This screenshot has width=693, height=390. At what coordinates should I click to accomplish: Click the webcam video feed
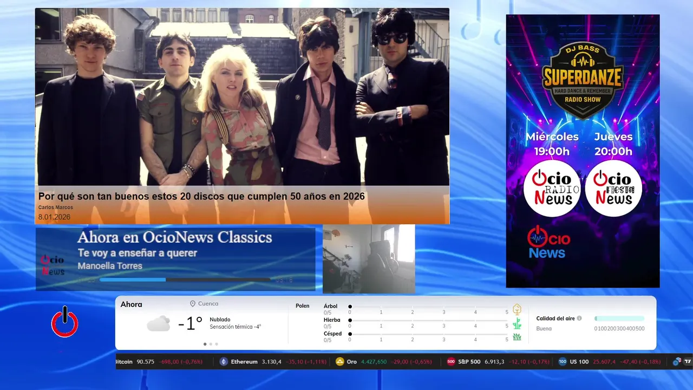369,259
